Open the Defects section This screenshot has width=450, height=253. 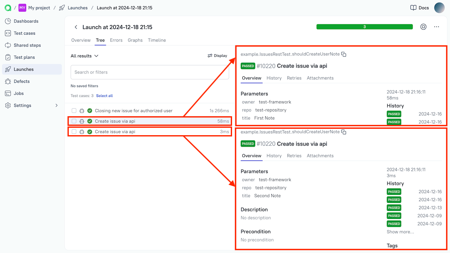coord(22,81)
